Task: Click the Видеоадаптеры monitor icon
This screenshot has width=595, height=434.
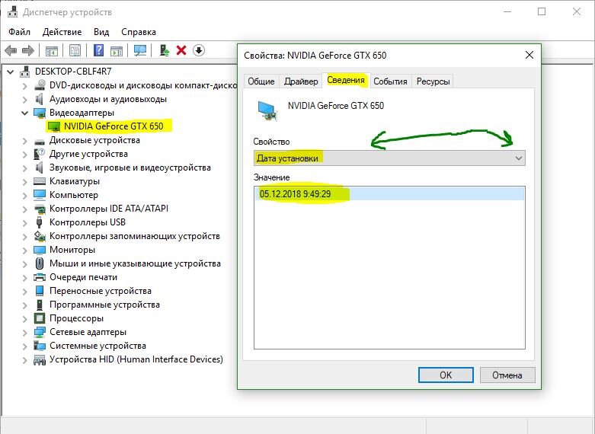Action: [40, 113]
